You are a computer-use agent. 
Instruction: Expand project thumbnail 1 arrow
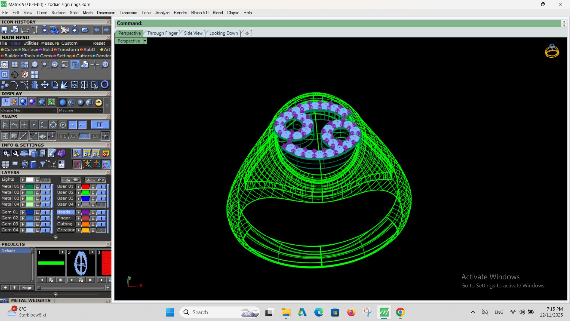click(62, 252)
